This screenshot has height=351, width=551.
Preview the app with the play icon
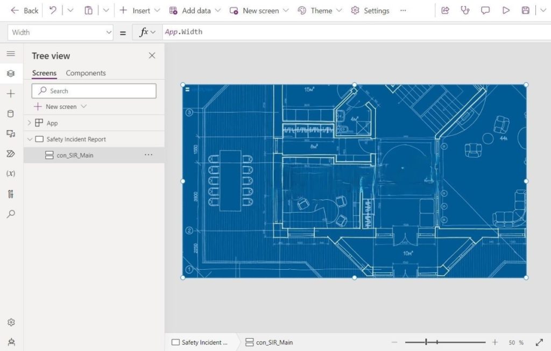506,11
